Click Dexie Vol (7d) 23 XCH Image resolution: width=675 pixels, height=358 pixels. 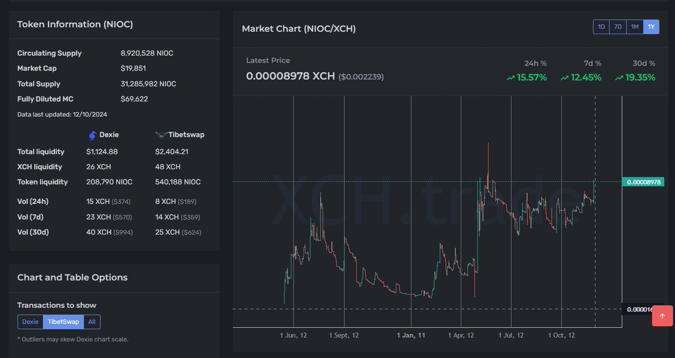(x=98, y=217)
